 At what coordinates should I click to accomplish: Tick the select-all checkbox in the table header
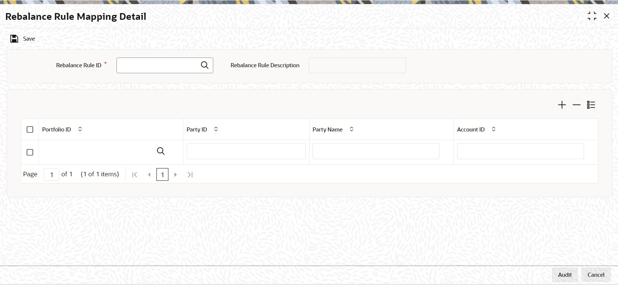click(30, 130)
